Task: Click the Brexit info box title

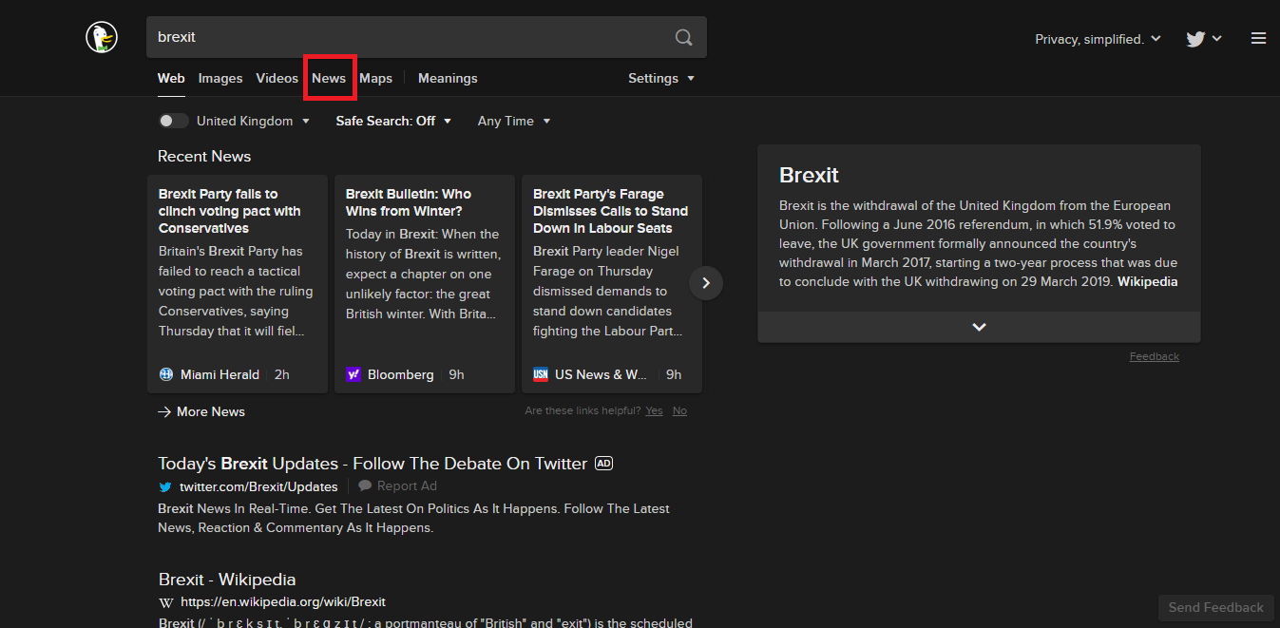Action: tap(809, 175)
